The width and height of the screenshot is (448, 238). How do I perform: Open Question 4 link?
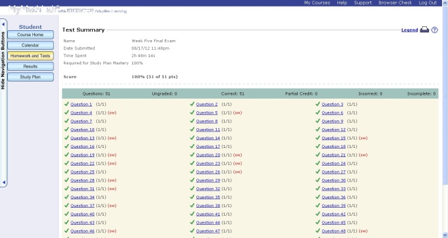[x=81, y=113]
